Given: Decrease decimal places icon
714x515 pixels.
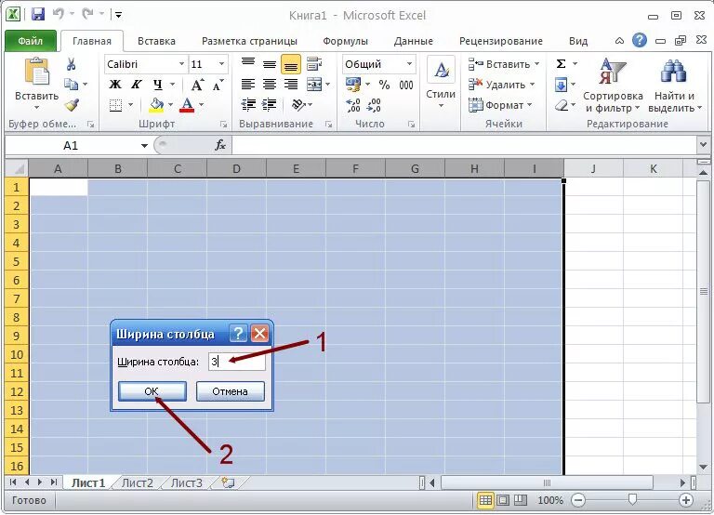Looking at the screenshot, I should coord(374,106).
